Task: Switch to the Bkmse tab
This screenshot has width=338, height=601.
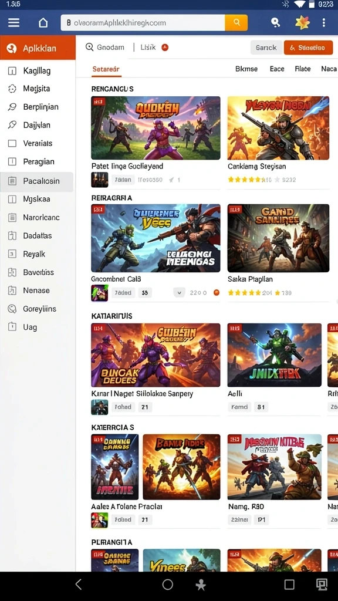Action: click(246, 69)
